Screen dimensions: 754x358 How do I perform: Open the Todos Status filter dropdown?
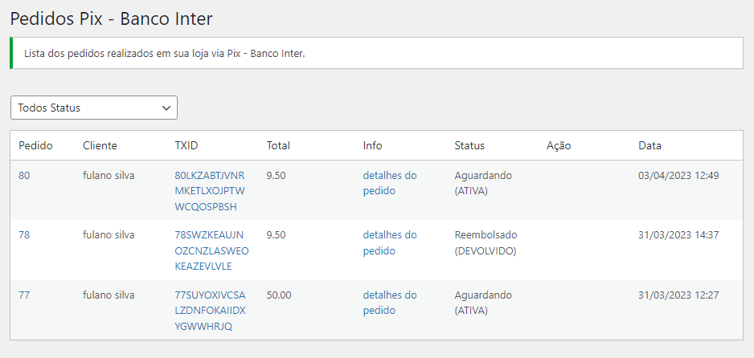pyautogui.click(x=93, y=108)
